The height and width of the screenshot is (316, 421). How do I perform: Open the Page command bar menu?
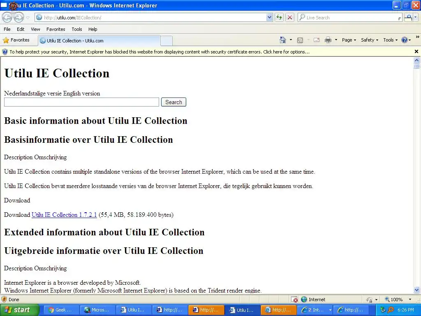349,40
